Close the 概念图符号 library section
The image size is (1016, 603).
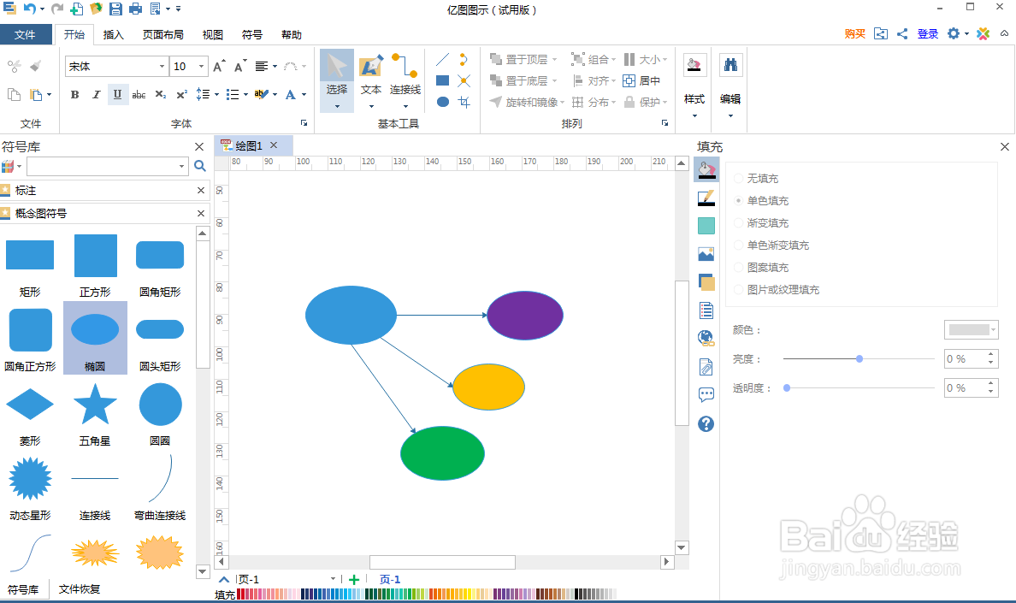(201, 213)
